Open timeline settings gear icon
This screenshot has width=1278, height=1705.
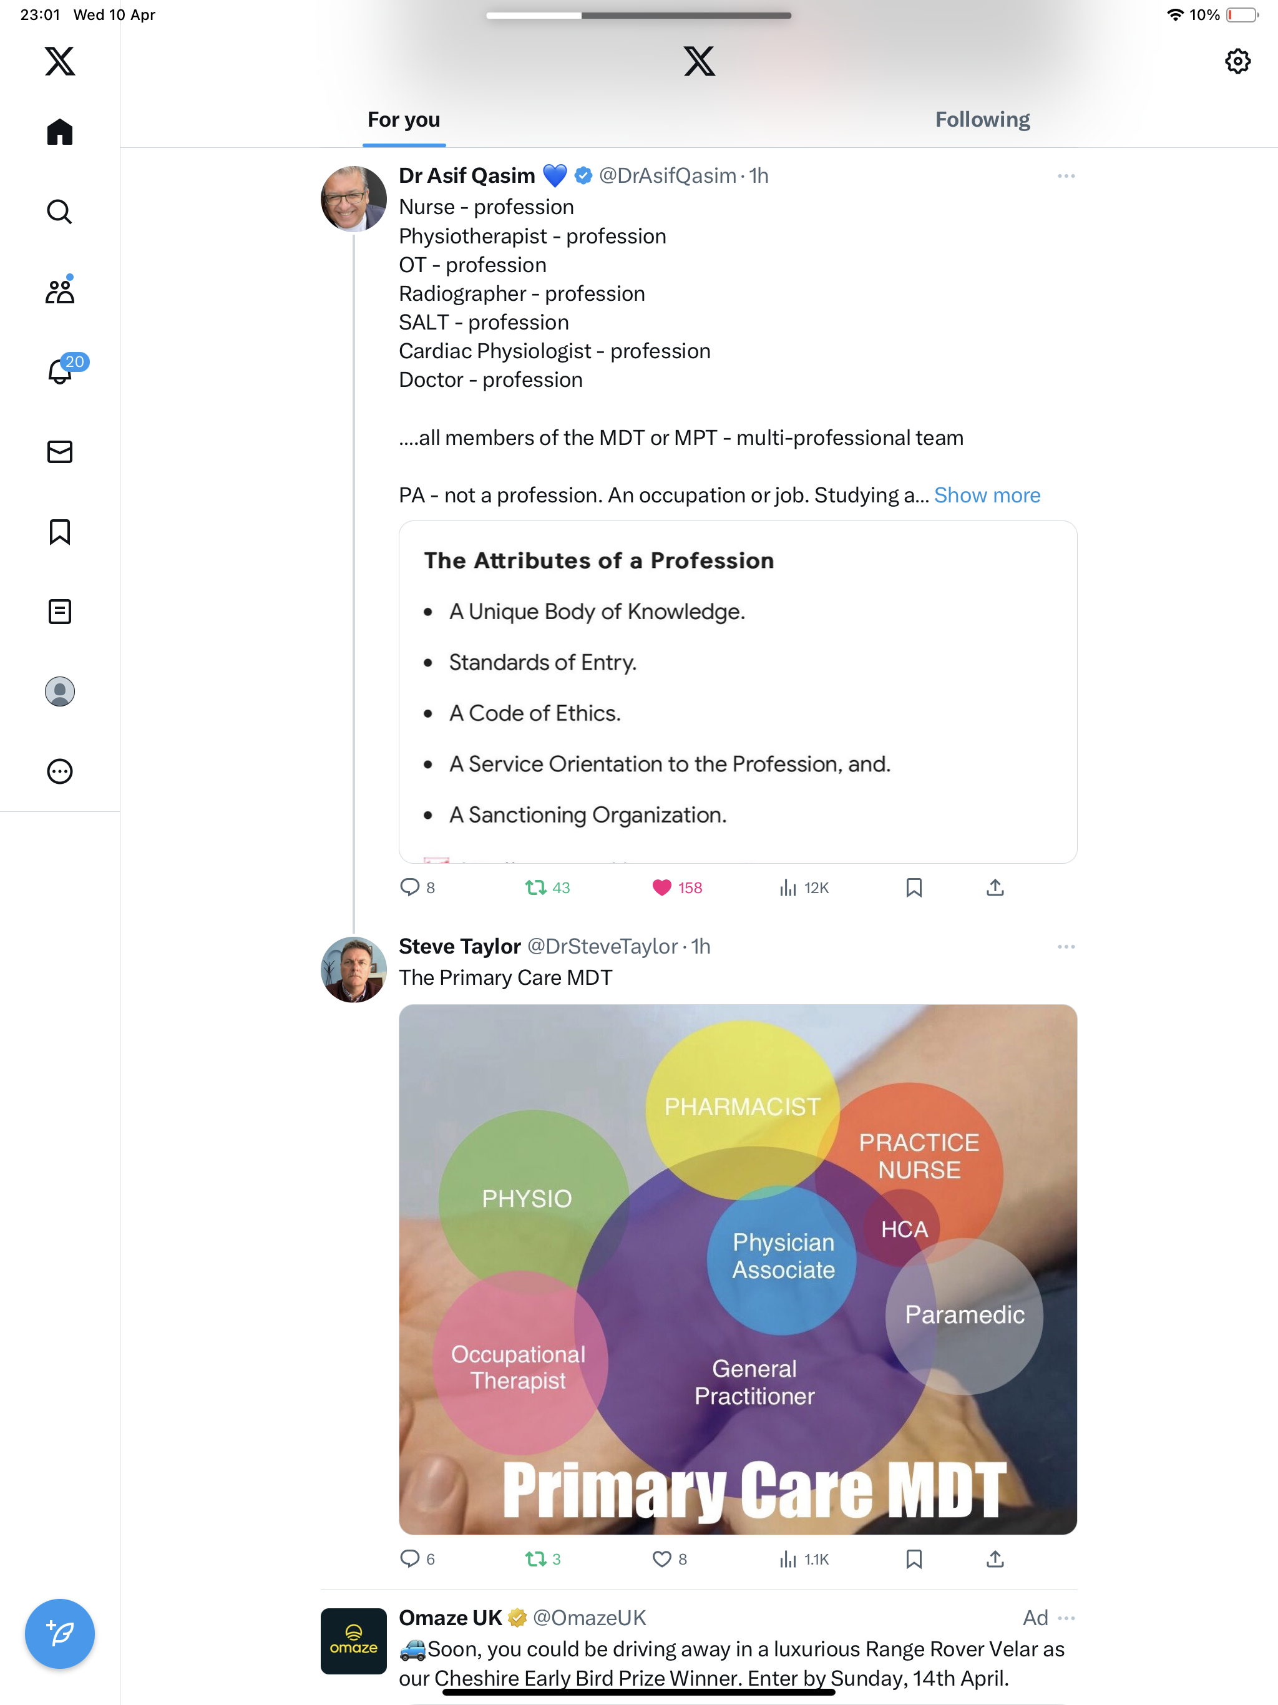coord(1237,62)
